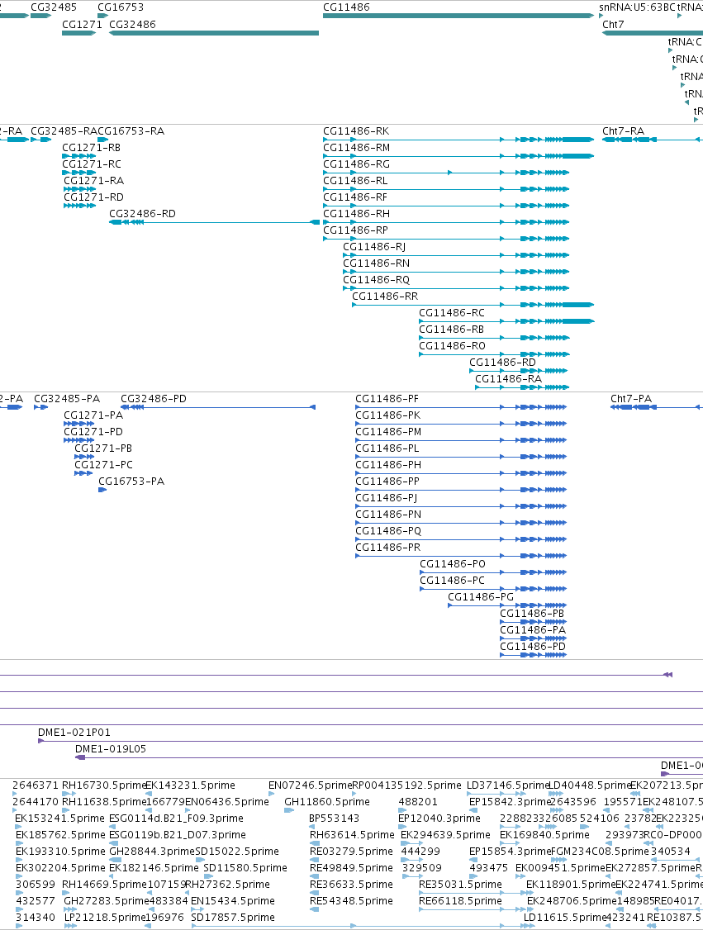Select EST RH63614.5prime
The image size is (703, 930).
pyautogui.click(x=352, y=836)
